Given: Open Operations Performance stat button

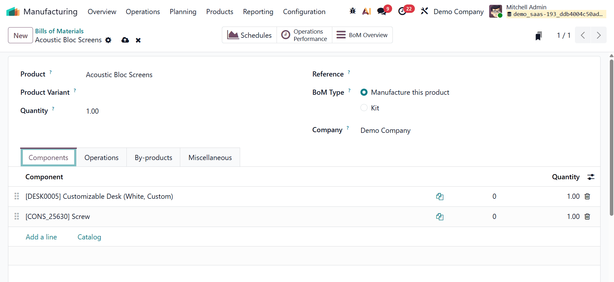Looking at the screenshot, I should (304, 35).
